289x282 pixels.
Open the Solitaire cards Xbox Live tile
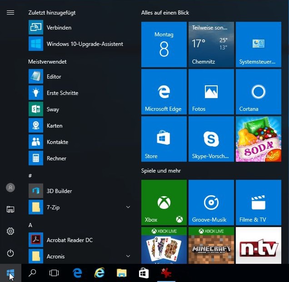[164, 245]
